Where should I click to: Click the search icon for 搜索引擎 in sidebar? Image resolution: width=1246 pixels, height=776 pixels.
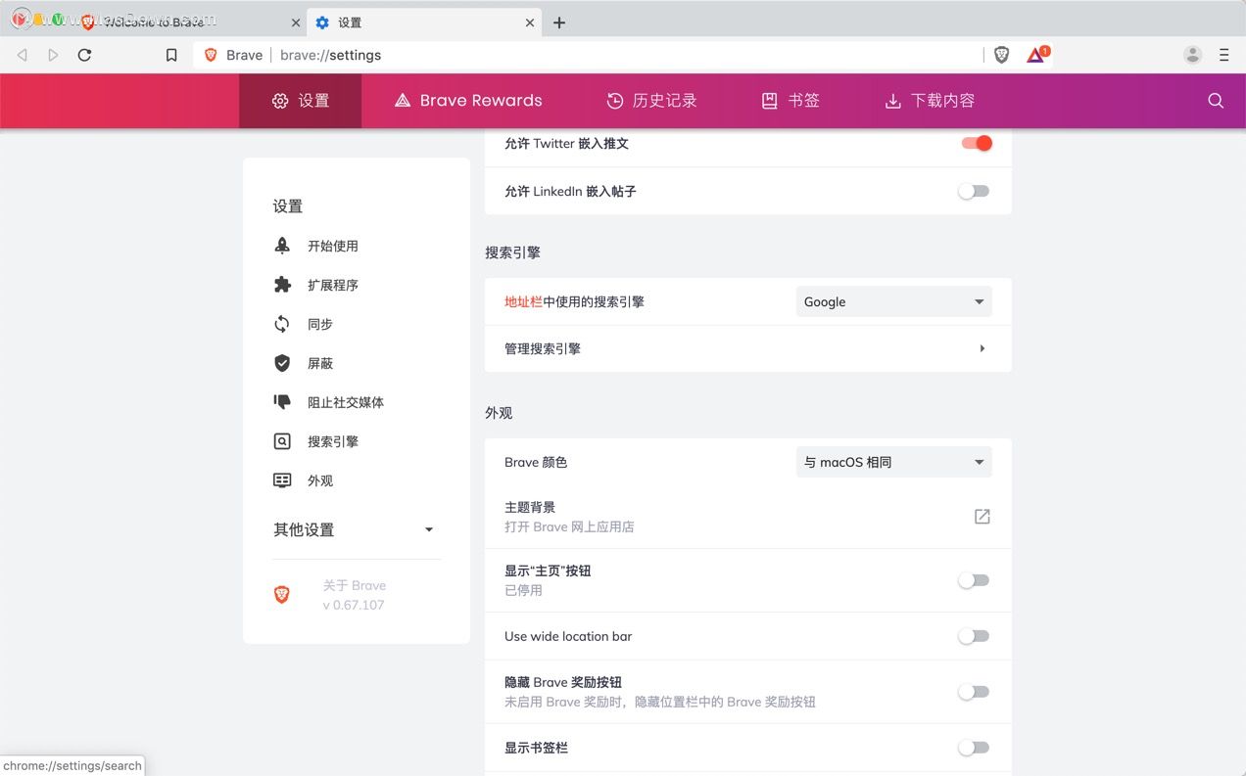pos(282,441)
